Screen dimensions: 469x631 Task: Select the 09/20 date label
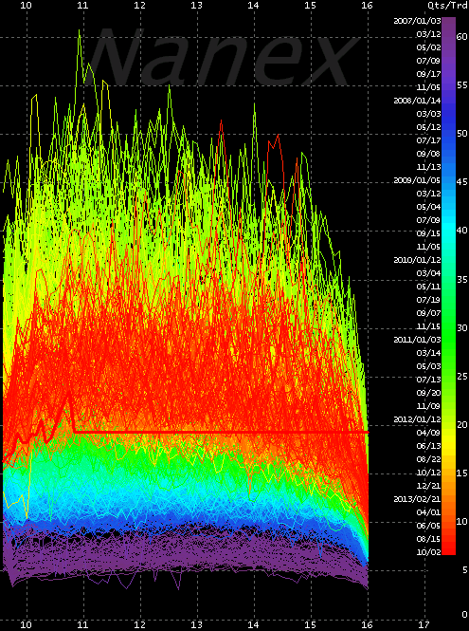(429, 393)
